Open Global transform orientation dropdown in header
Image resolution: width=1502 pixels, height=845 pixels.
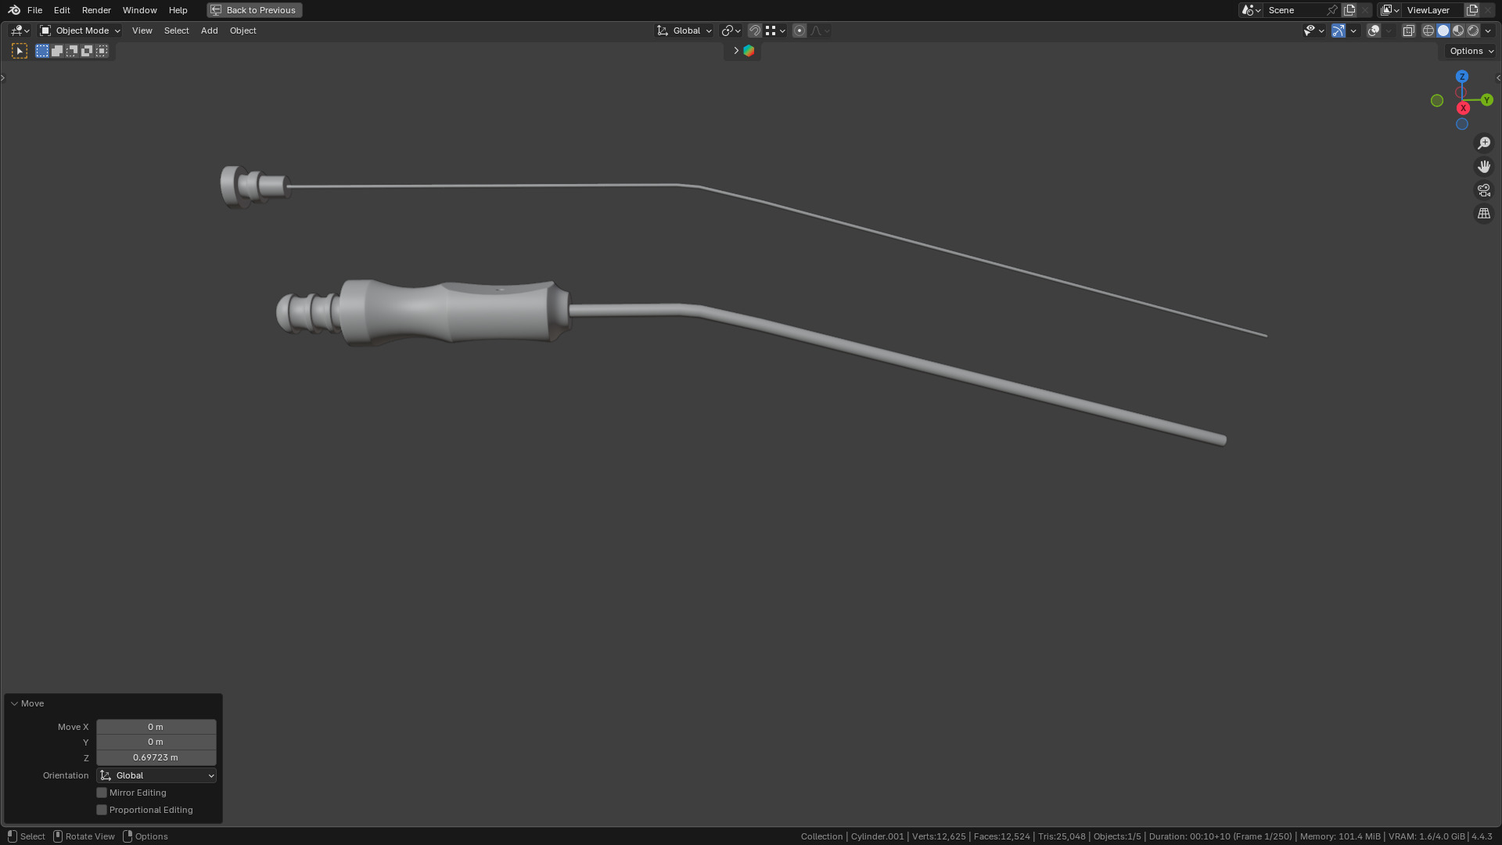(684, 31)
